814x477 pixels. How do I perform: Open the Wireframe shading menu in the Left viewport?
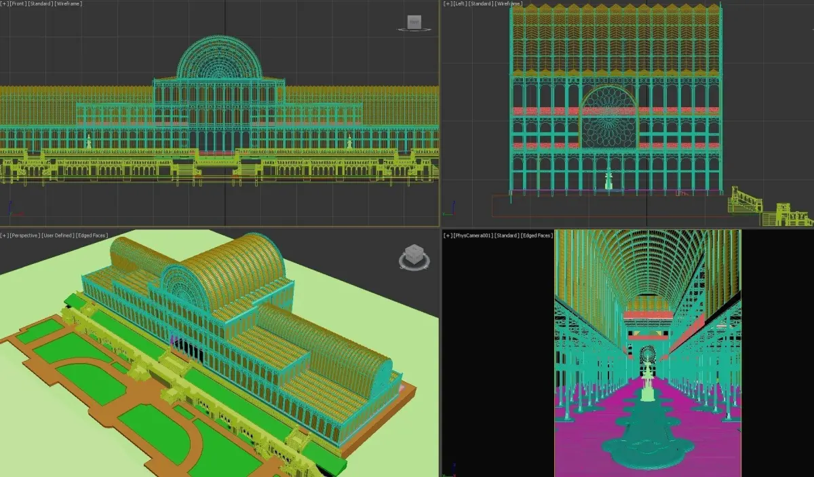509,3
